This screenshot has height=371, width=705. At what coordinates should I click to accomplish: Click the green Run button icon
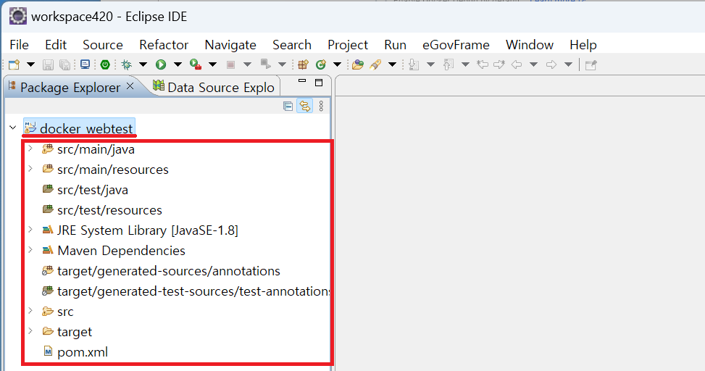pyautogui.click(x=160, y=64)
